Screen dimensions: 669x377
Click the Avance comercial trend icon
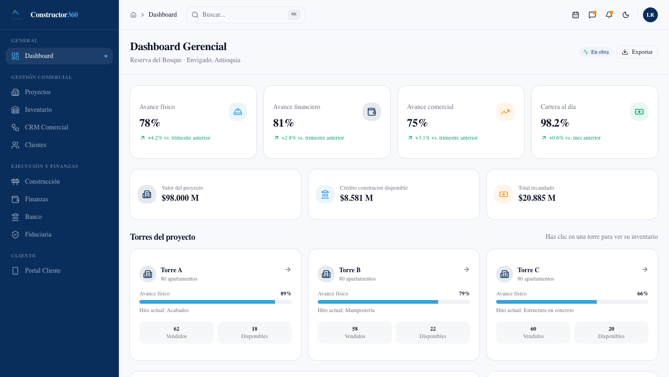click(505, 112)
